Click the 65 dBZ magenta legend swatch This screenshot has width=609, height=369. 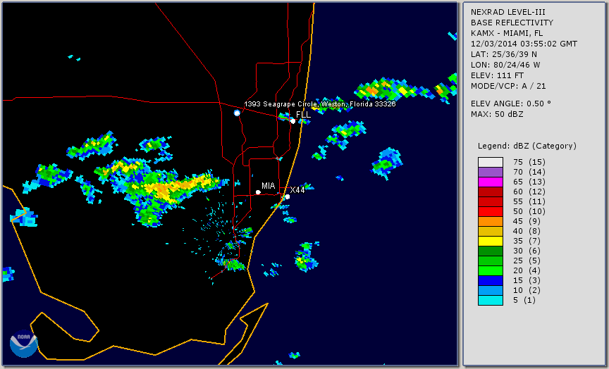(490, 182)
